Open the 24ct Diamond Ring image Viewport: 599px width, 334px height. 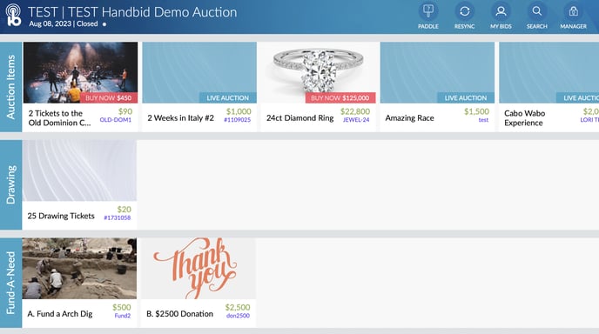pyautogui.click(x=319, y=72)
